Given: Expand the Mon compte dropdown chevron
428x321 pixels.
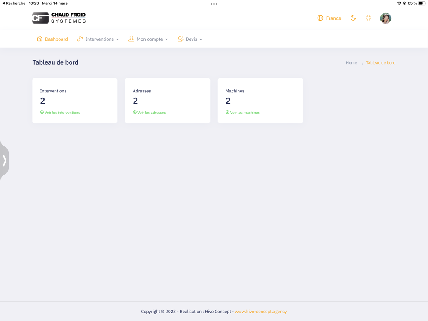Looking at the screenshot, I should tap(166, 39).
